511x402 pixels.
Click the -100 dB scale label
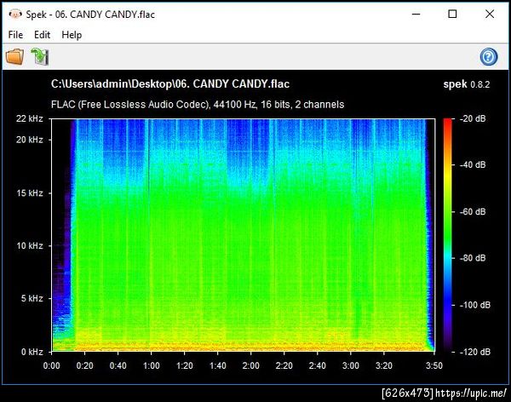click(x=475, y=305)
